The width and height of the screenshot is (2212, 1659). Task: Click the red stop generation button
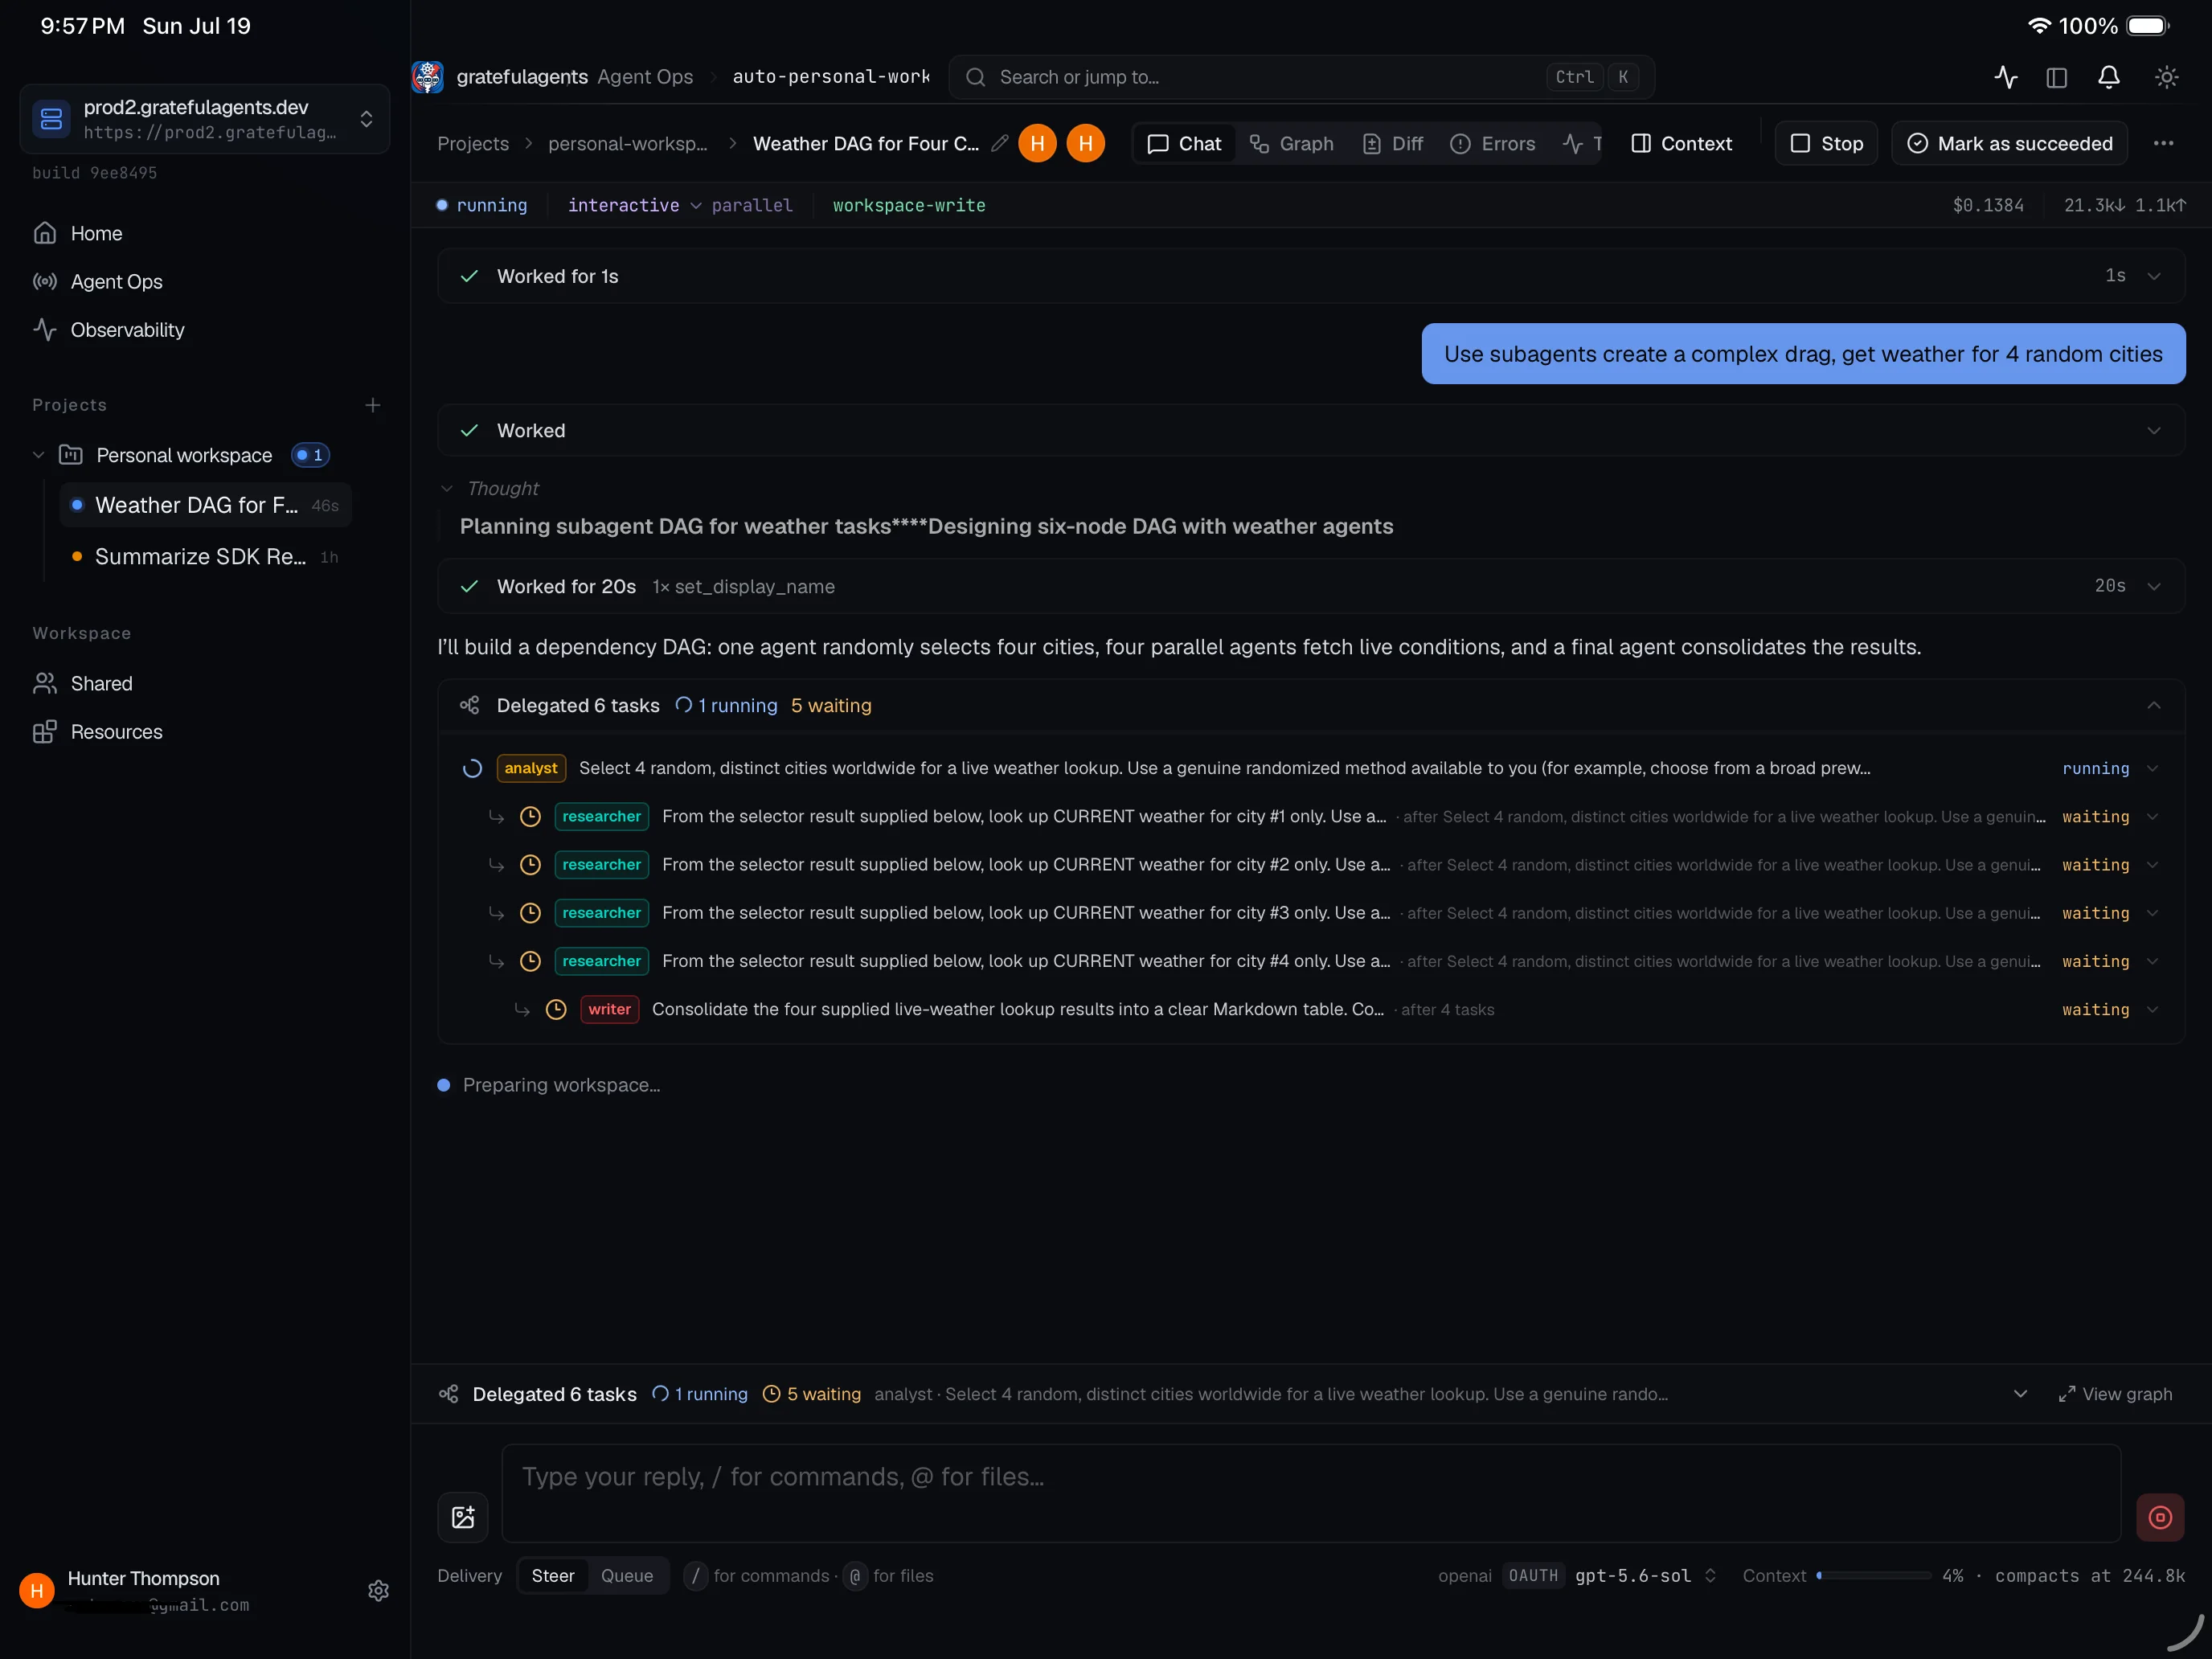(2160, 1517)
